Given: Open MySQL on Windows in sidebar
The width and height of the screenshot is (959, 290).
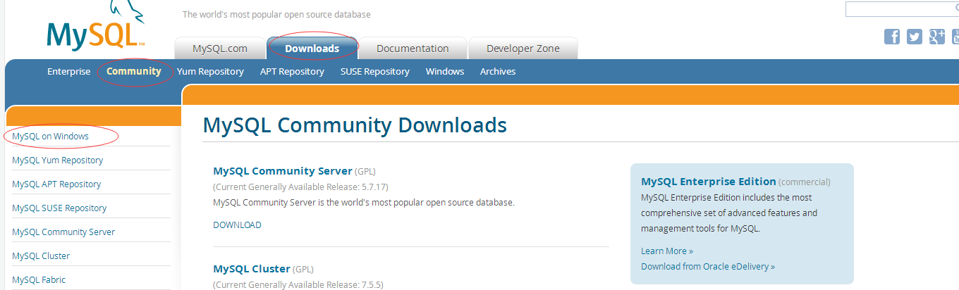Looking at the screenshot, I should [x=50, y=136].
